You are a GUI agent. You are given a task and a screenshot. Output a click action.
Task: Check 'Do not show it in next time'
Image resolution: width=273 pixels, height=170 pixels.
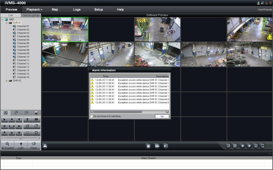[x=91, y=116]
